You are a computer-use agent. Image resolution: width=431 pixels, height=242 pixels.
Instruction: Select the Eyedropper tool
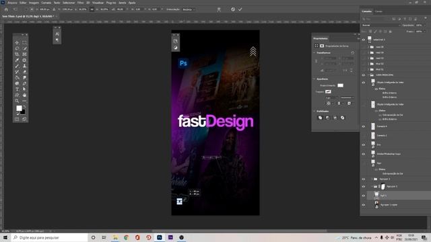(x=17, y=60)
